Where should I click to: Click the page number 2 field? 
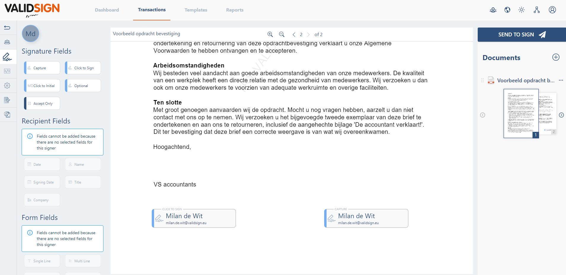point(301,35)
